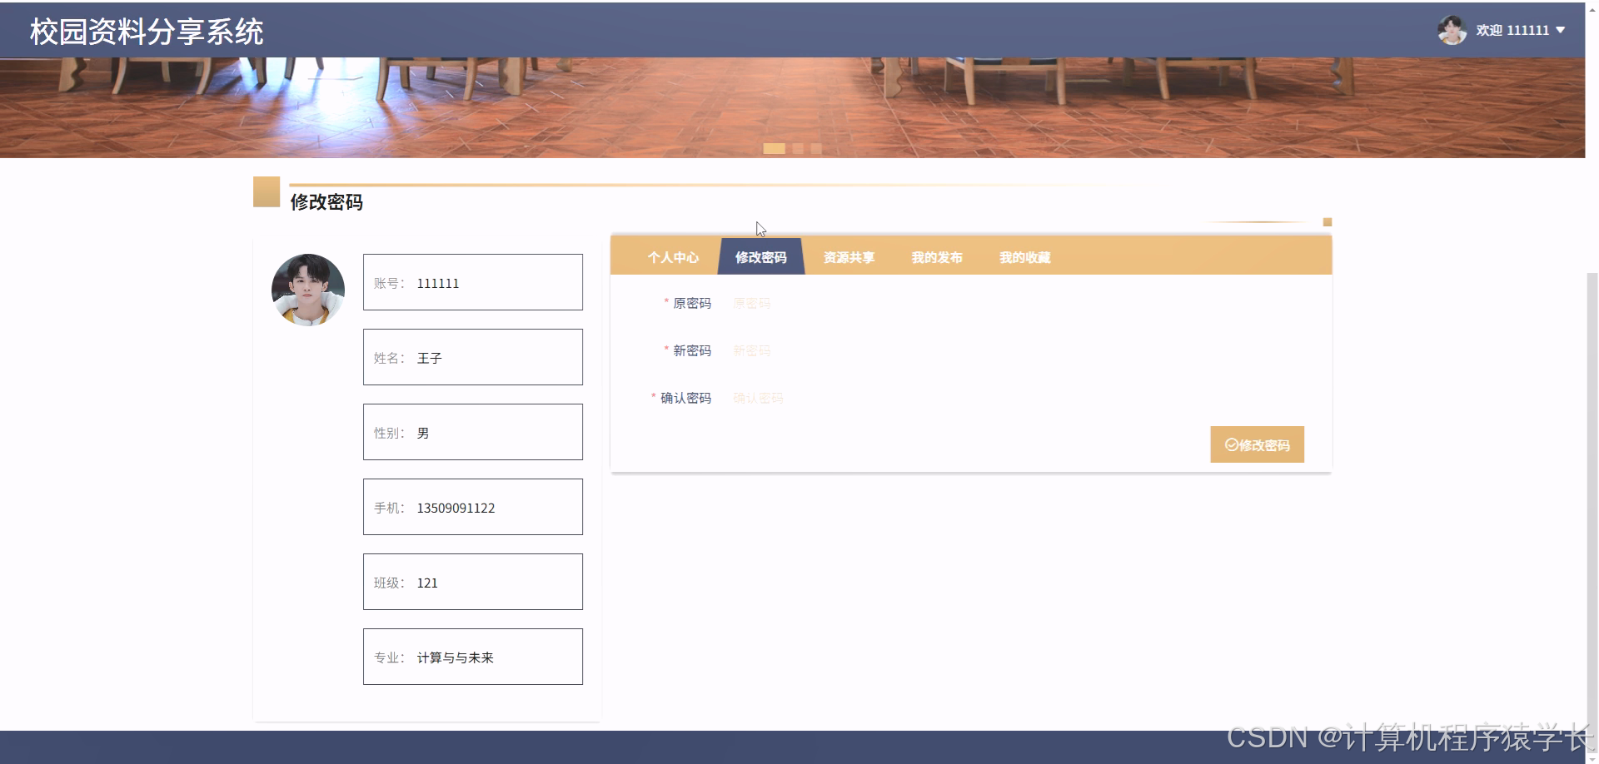Click the 手机 field showing 13509091122
Image resolution: width=1599 pixels, height=764 pixels.
coord(472,507)
